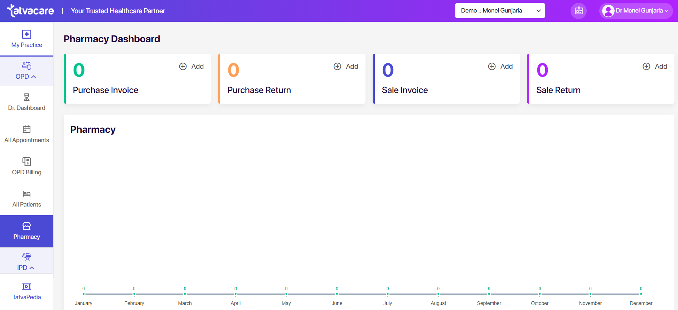Image resolution: width=678 pixels, height=310 pixels.
Task: Select the Pharmacy sidebar item
Action: pyautogui.click(x=26, y=231)
